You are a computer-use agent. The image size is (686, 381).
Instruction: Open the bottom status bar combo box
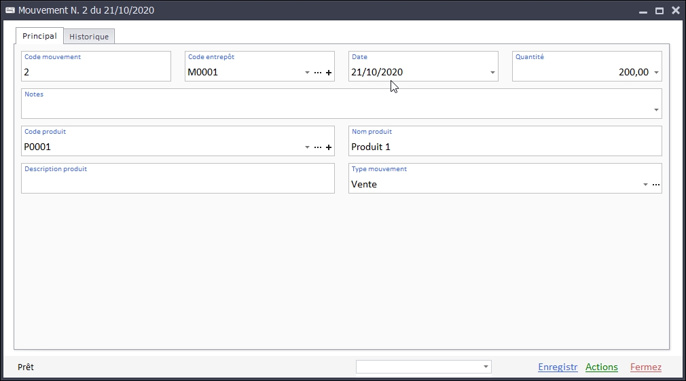pos(486,367)
